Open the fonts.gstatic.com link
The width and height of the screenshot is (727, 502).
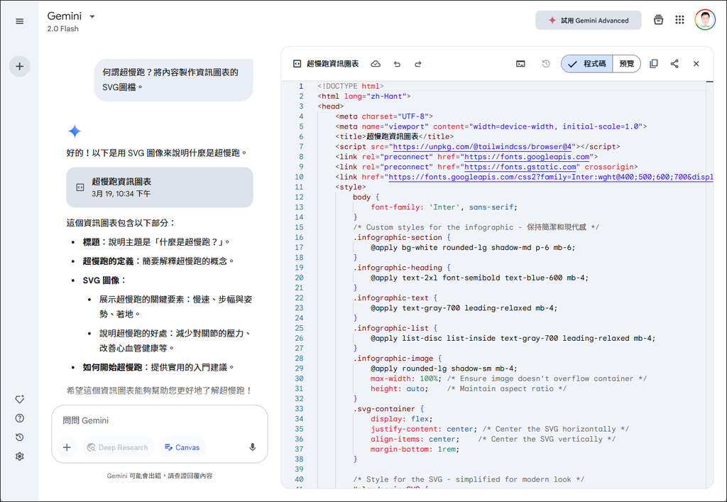click(x=520, y=167)
